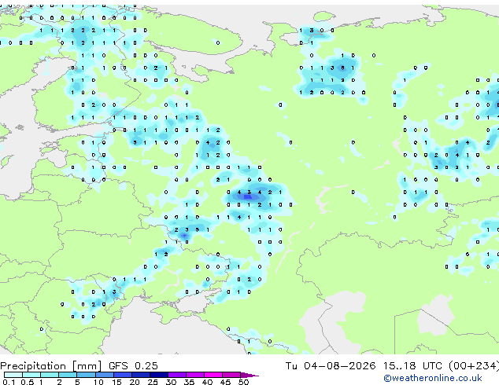Click the 25–30 mm dark blue swatch
The width and height of the screenshot is (499, 385).
pyautogui.click(x=159, y=375)
